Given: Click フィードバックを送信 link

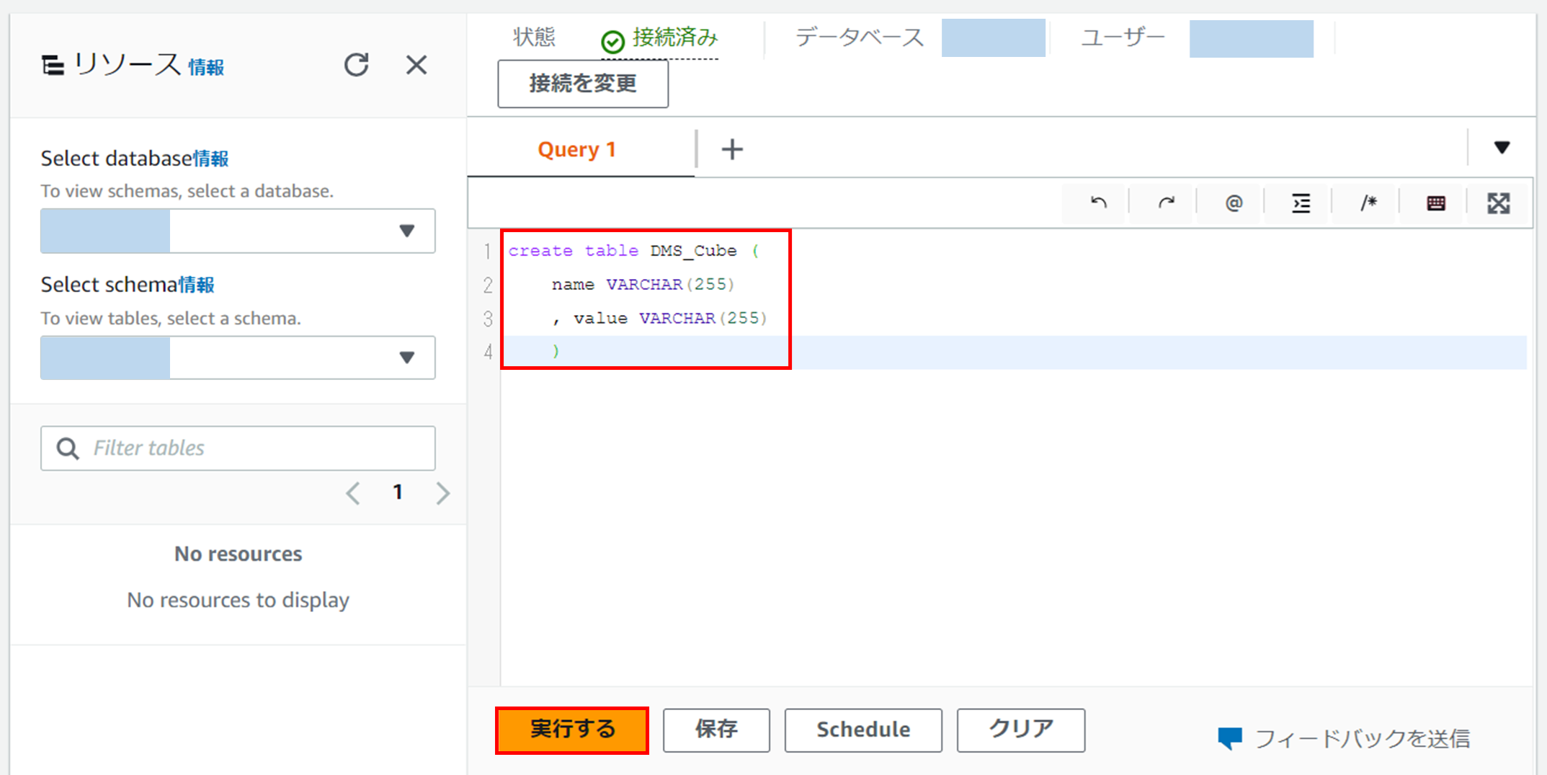Looking at the screenshot, I should [1362, 739].
